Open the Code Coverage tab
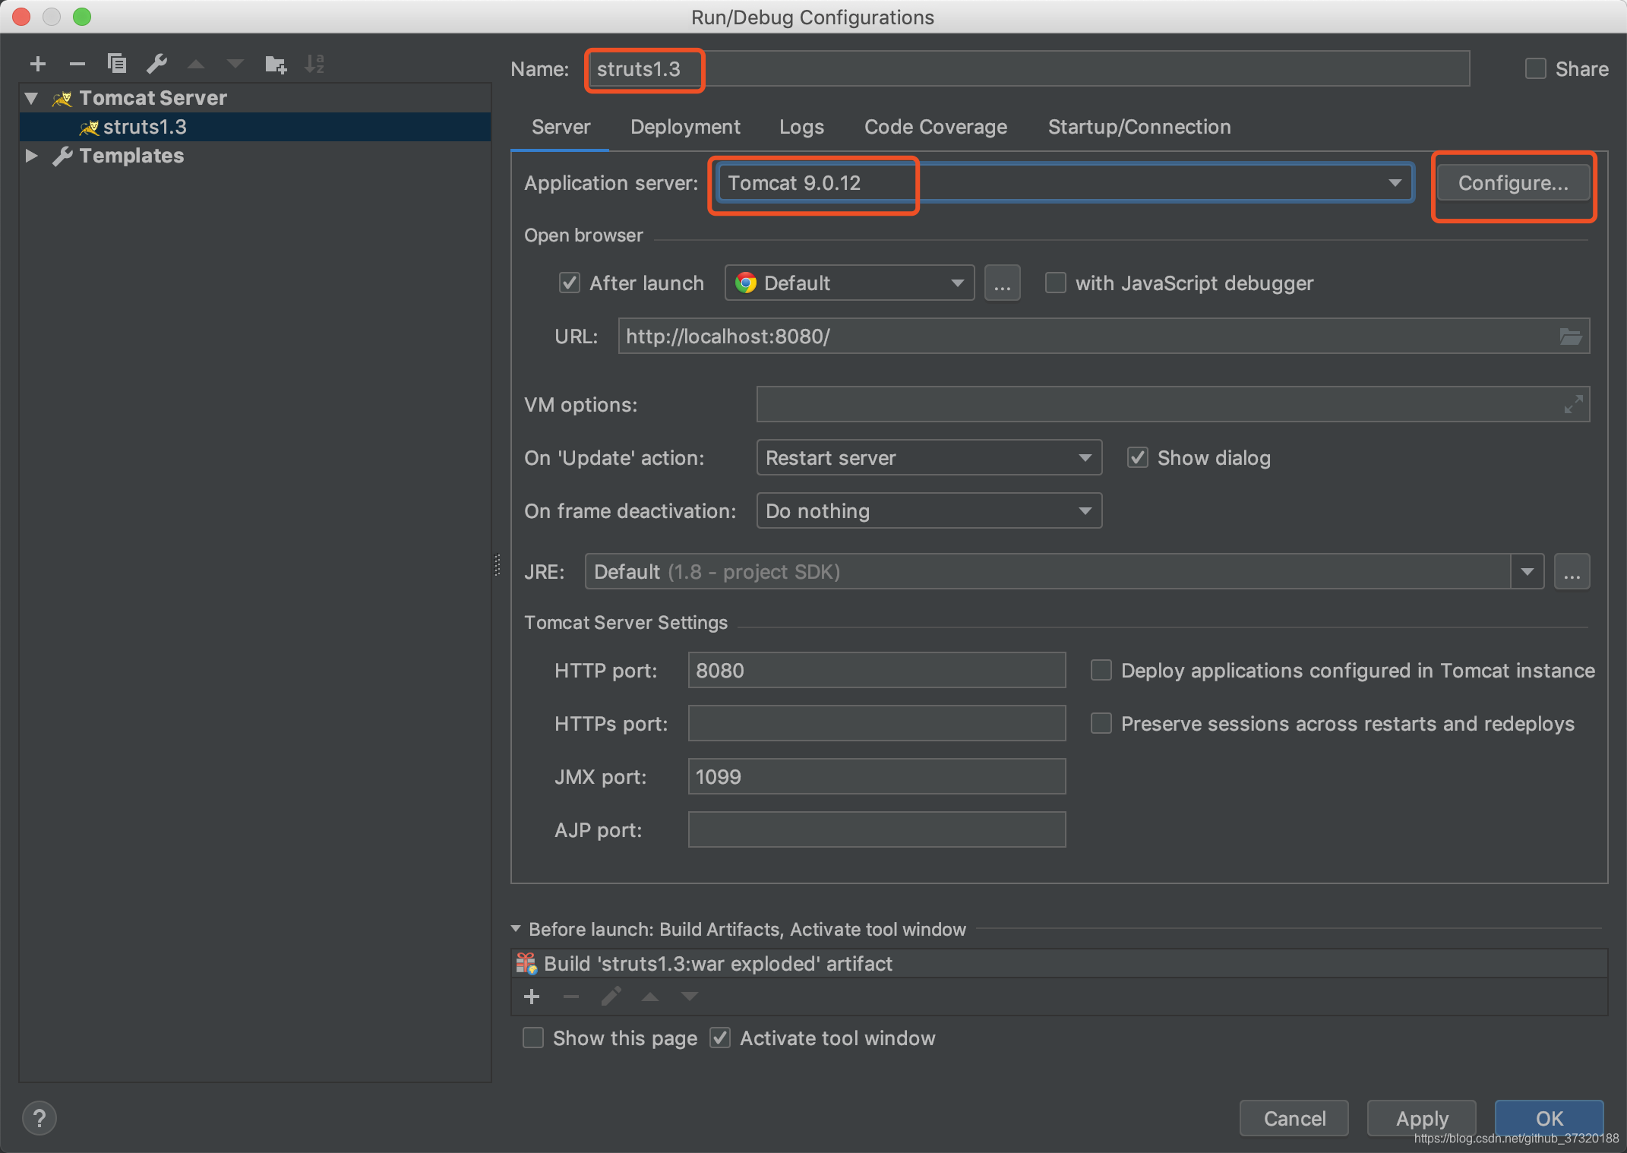Image resolution: width=1627 pixels, height=1153 pixels. pyautogui.click(x=936, y=128)
